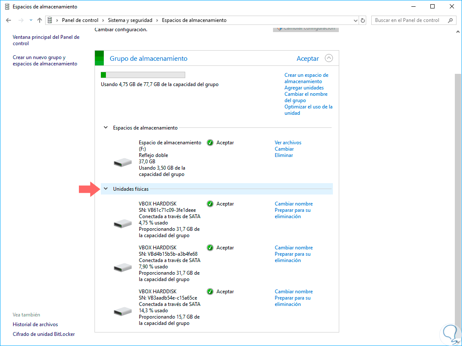The image size is (462, 346).
Task: Click Cambiar for storage space F:
Action: click(x=284, y=149)
